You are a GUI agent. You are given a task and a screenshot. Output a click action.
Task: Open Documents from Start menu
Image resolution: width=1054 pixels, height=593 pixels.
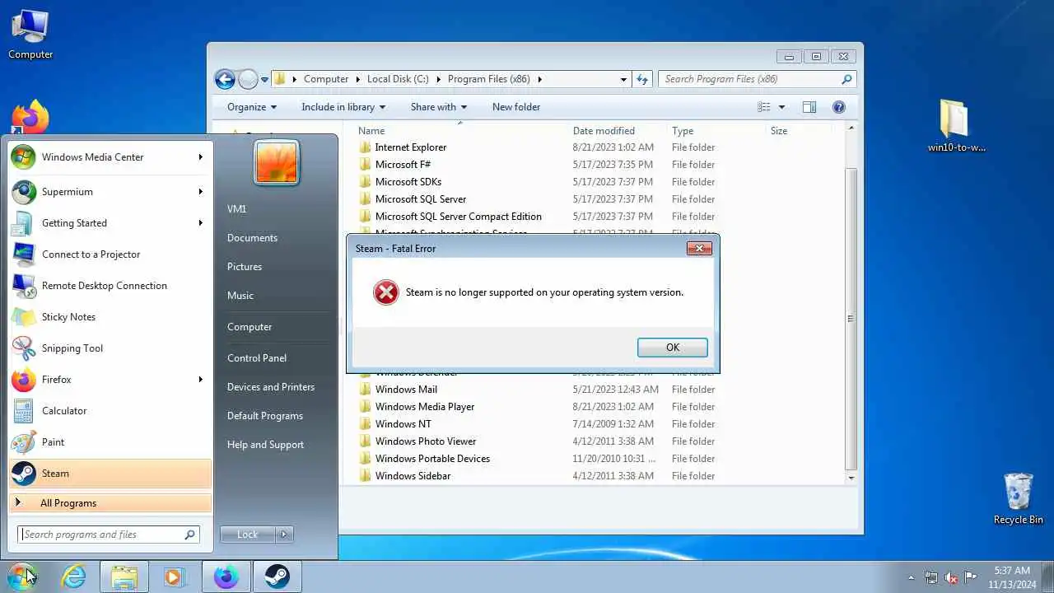coord(252,238)
